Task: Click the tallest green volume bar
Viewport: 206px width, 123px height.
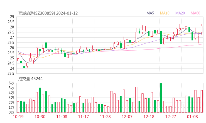Action: [x=161, y=98]
